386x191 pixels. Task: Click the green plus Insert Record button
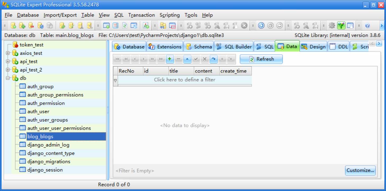coord(170,59)
